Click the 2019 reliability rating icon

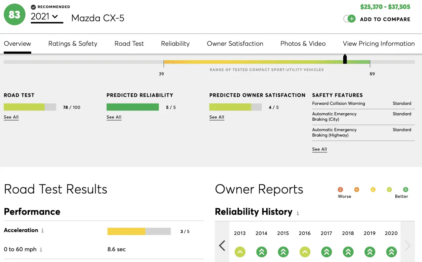[x=369, y=252]
